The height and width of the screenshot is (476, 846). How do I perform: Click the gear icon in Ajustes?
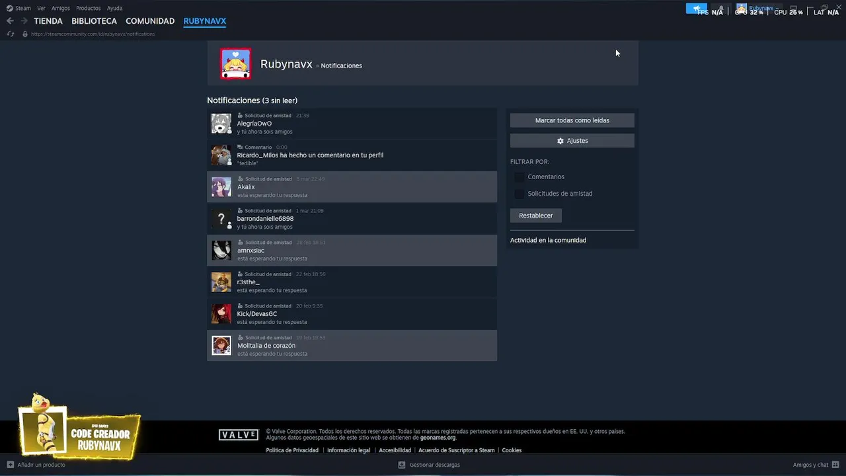560,141
